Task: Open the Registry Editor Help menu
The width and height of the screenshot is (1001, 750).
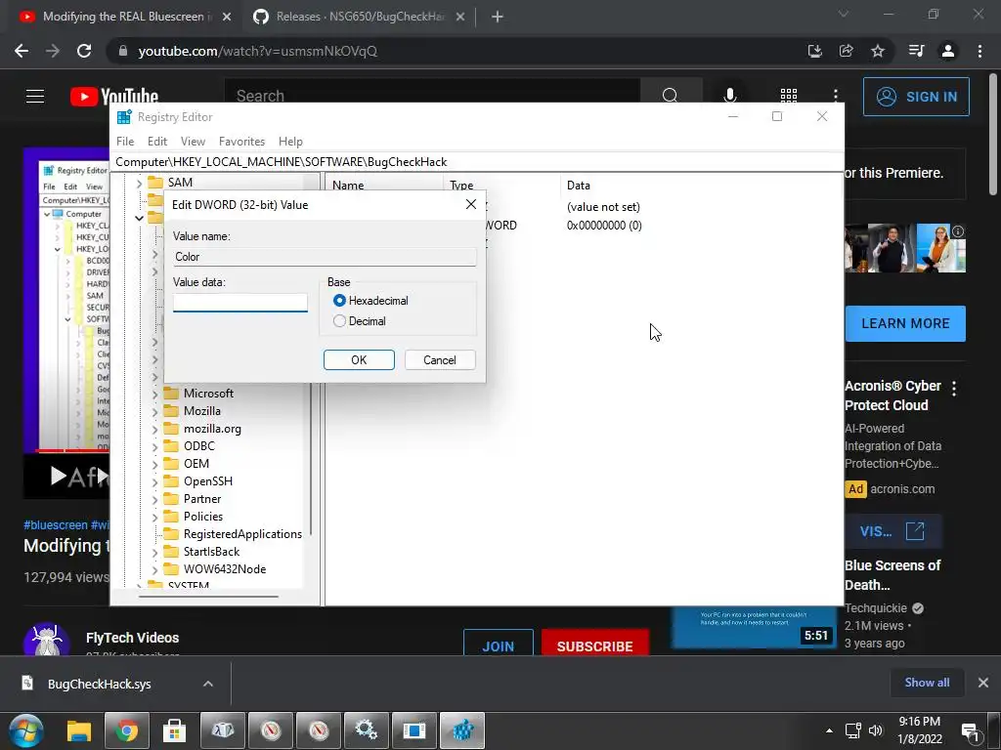Action: coord(290,141)
